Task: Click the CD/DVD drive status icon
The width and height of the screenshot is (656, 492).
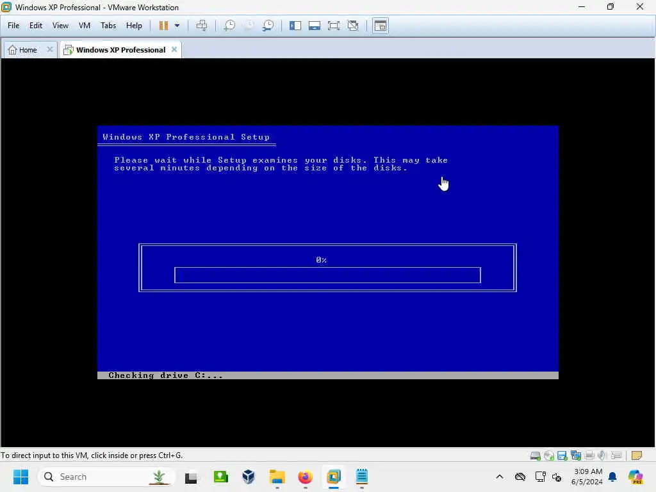Action: 549,455
